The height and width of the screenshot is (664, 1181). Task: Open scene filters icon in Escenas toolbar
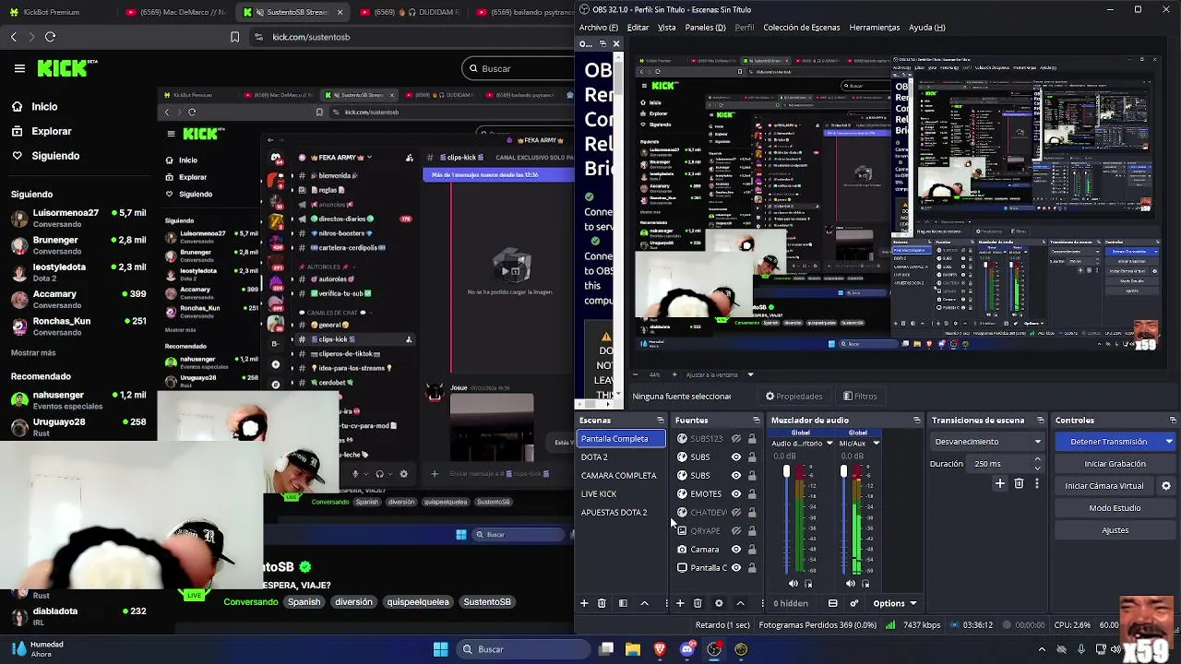pyautogui.click(x=623, y=603)
